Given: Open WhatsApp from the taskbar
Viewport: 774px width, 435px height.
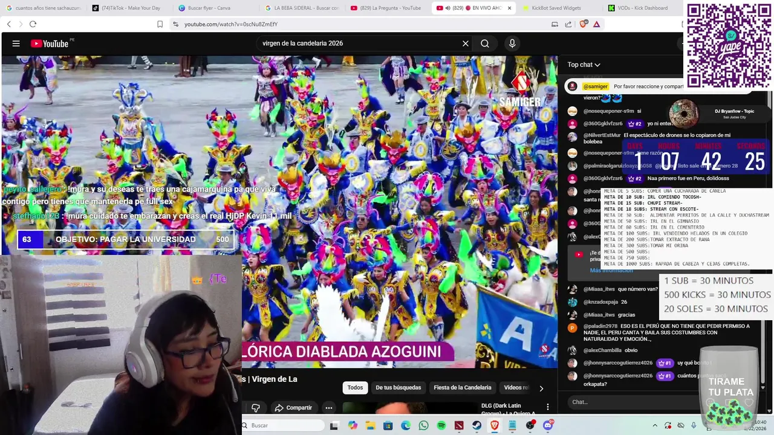Looking at the screenshot, I should tap(423, 425).
